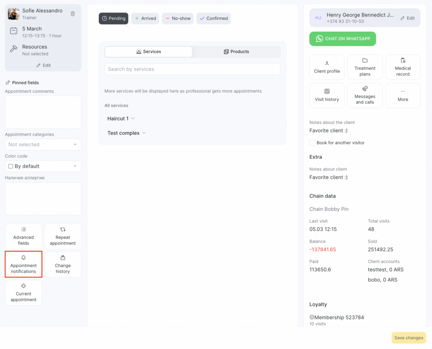Open Treatment plans
Viewport: 432px width, 349px height.
[x=365, y=67]
